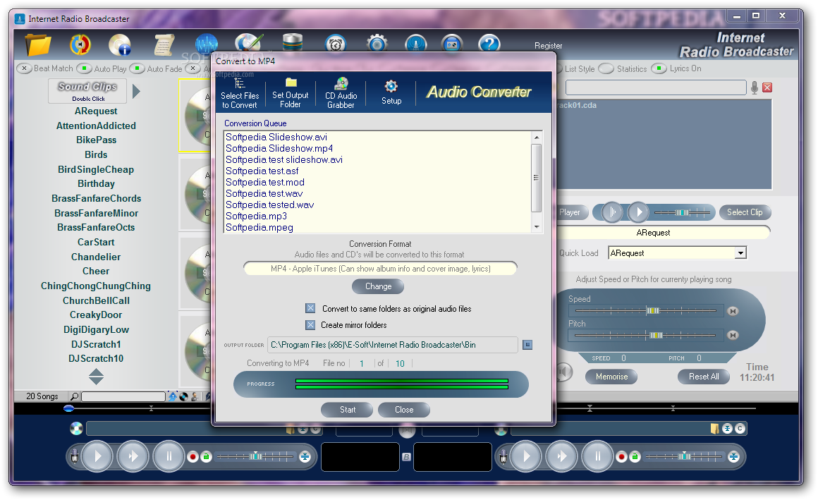Click the output folder browse icon
Screen dimensions: 818x500
527,345
